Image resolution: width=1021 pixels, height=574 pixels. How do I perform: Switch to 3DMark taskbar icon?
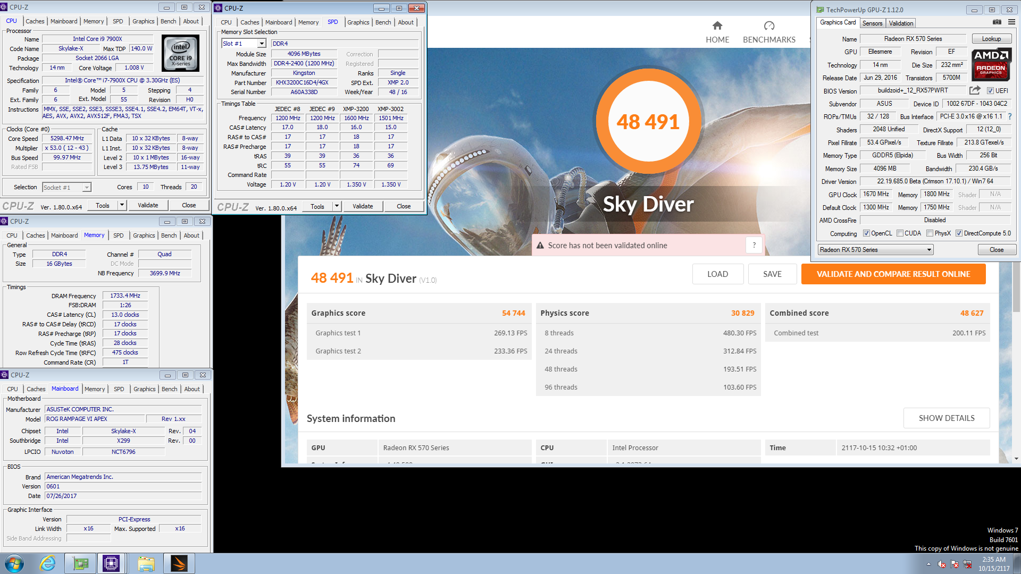(x=179, y=563)
